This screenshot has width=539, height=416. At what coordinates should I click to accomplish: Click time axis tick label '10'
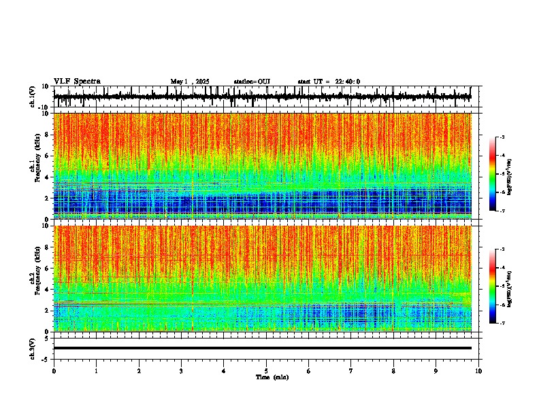(x=478, y=371)
